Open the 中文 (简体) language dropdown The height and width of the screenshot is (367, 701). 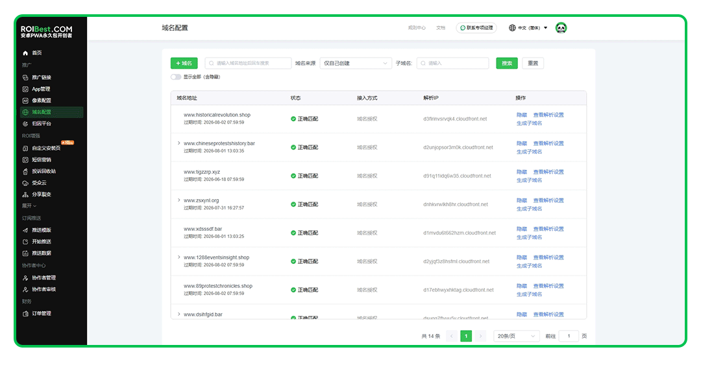coord(528,28)
